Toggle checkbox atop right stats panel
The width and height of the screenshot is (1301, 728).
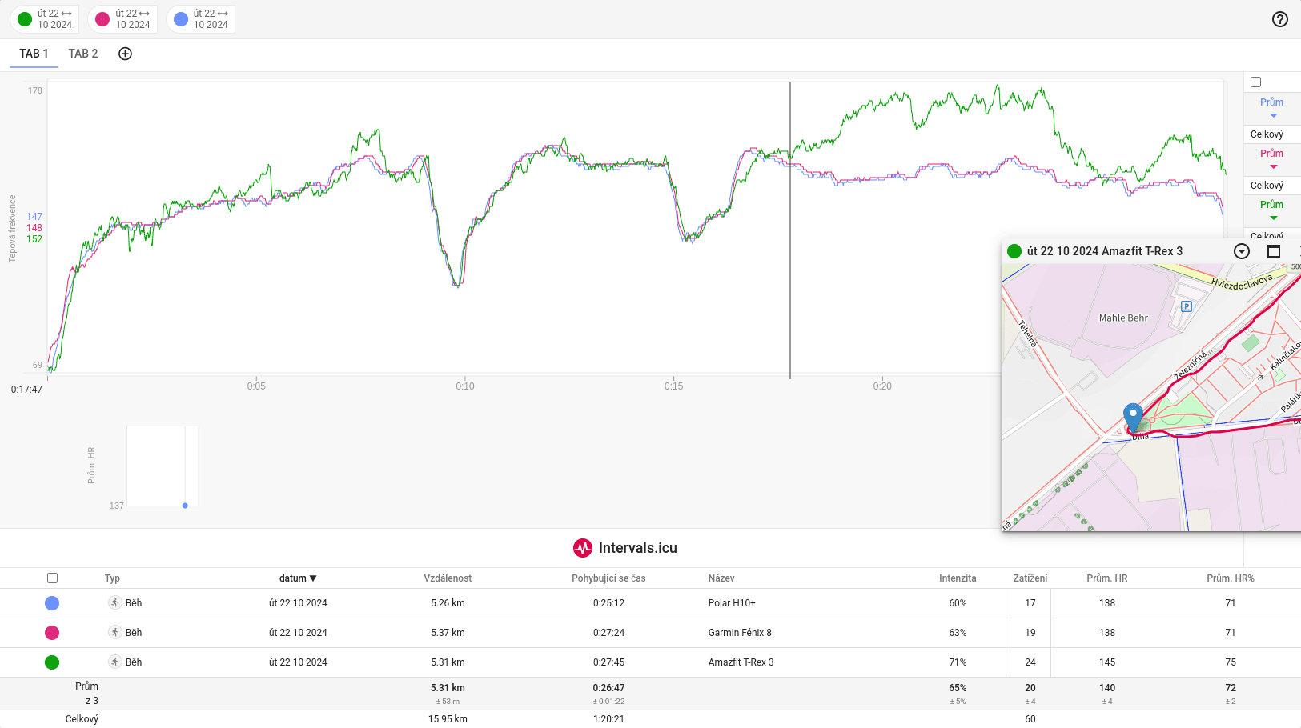pyautogui.click(x=1255, y=82)
